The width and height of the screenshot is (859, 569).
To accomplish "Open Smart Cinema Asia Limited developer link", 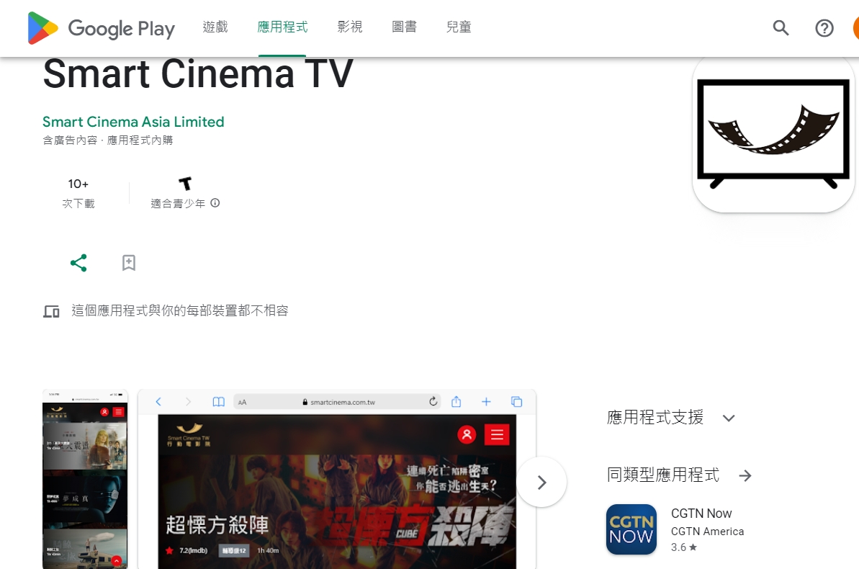I will [x=133, y=122].
